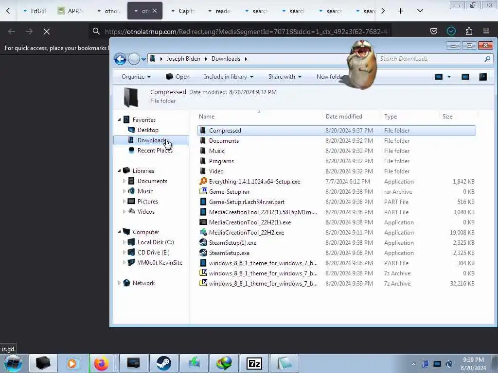Toggle the preview pane icon

(x=465, y=77)
